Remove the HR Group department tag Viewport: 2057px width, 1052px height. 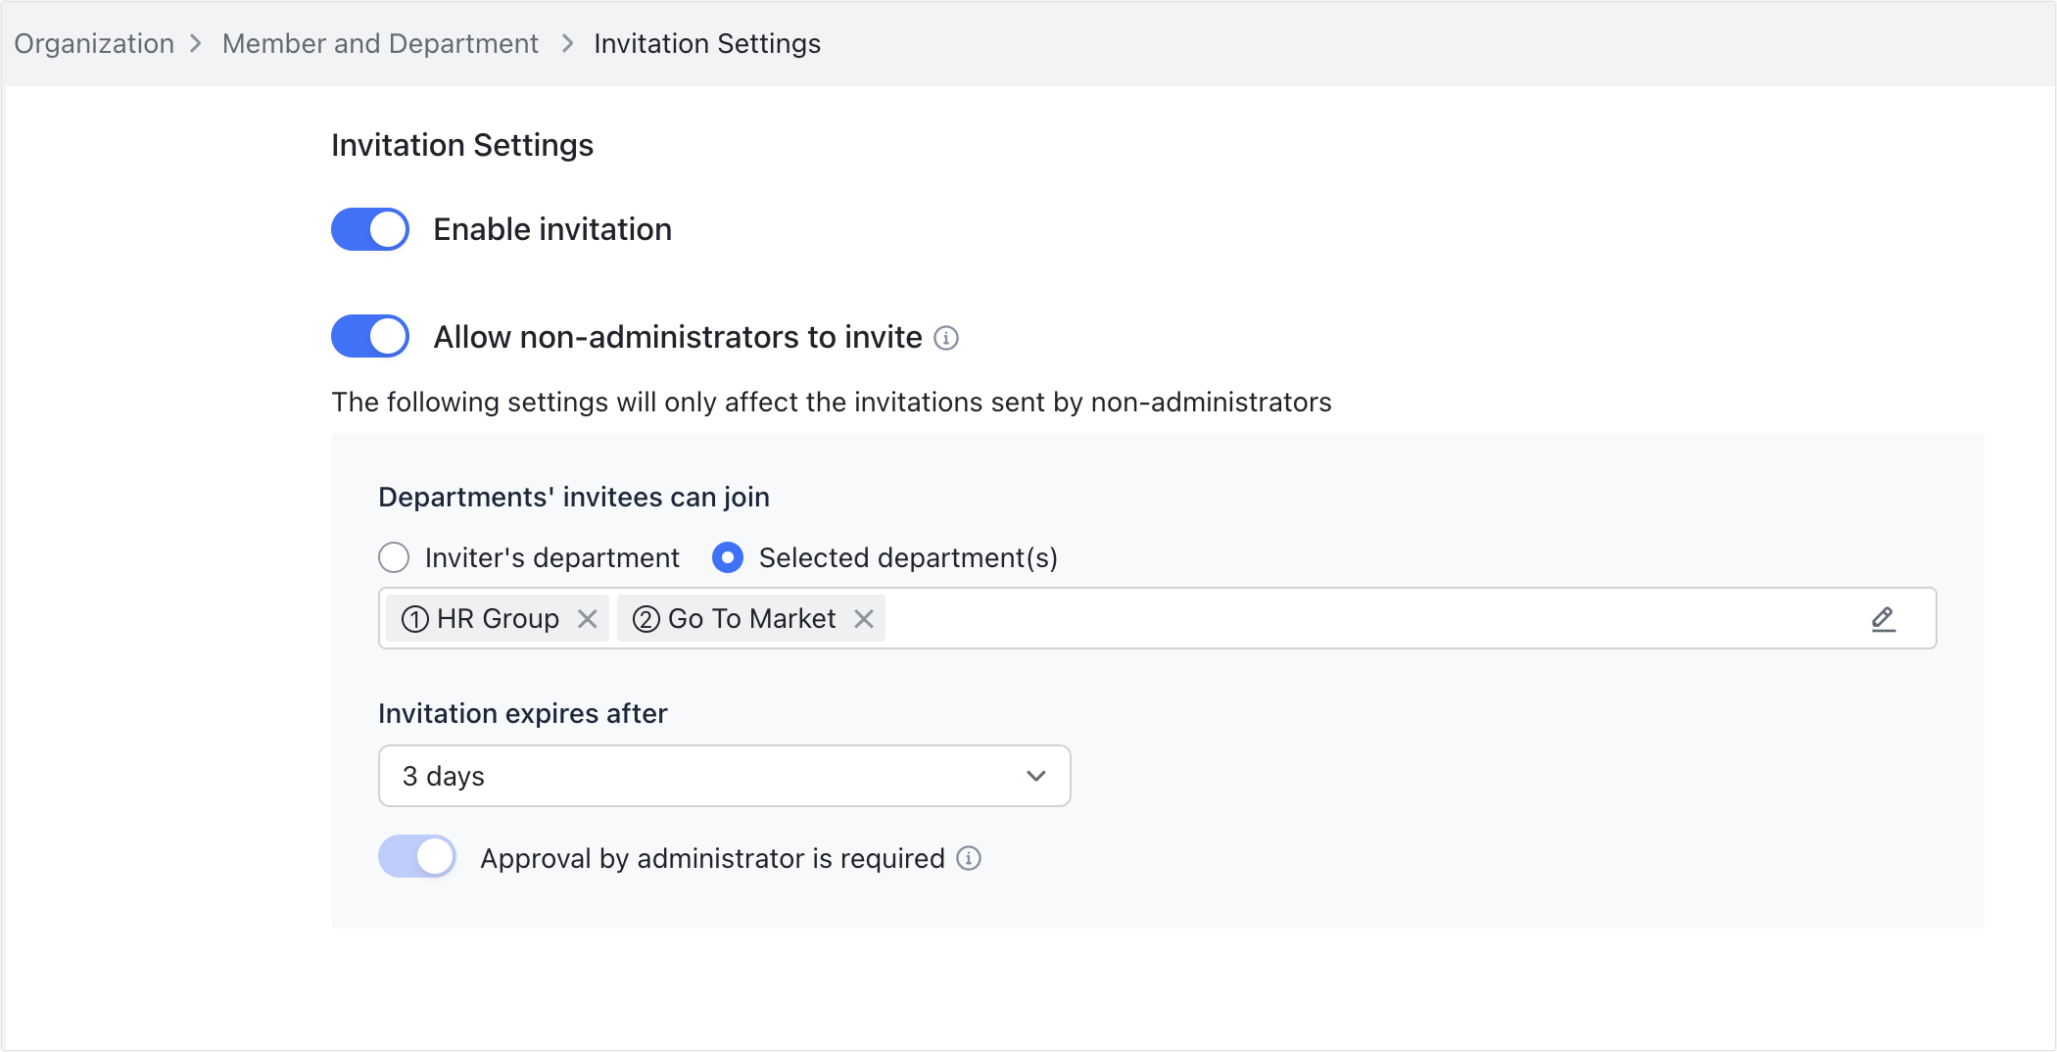click(x=588, y=618)
